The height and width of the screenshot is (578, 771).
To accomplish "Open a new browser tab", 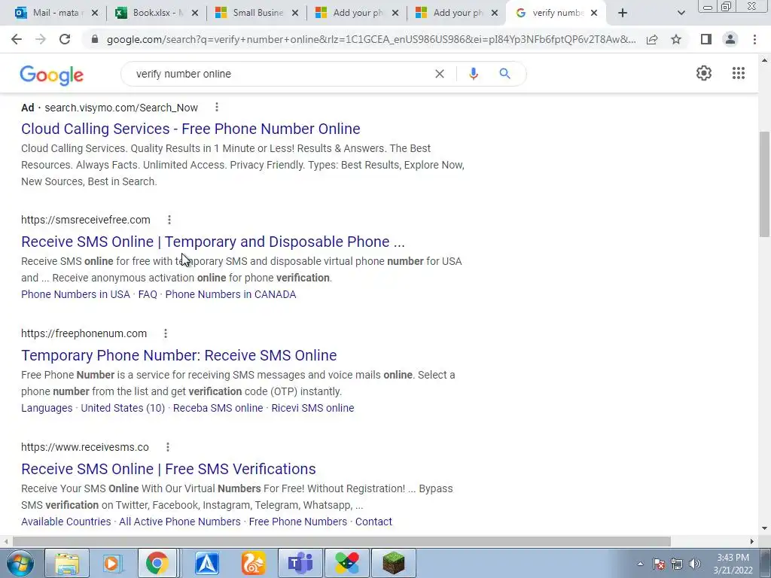I will (623, 13).
